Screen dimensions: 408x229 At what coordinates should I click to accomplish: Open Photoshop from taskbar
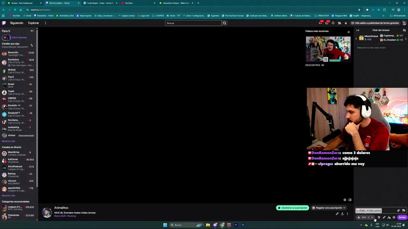click(x=243, y=225)
